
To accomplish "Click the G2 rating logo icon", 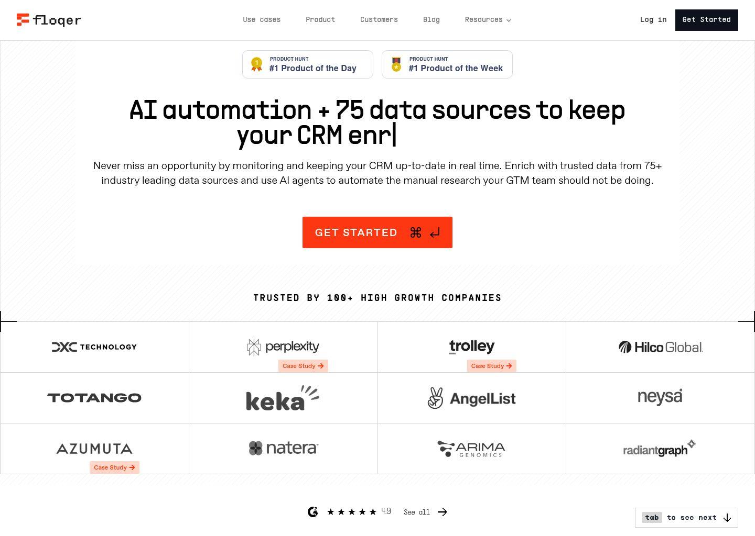I will click(313, 512).
